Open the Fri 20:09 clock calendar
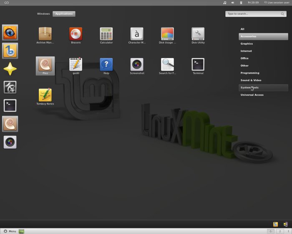Viewport: 292px width, 234px height. 253,3
